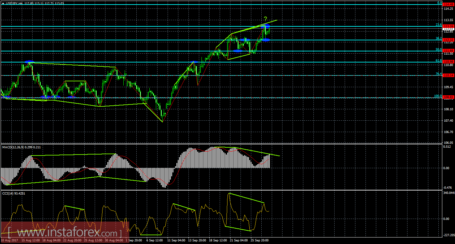
Task: Select the red 113.16 price tag
Action: click(x=449, y=26)
